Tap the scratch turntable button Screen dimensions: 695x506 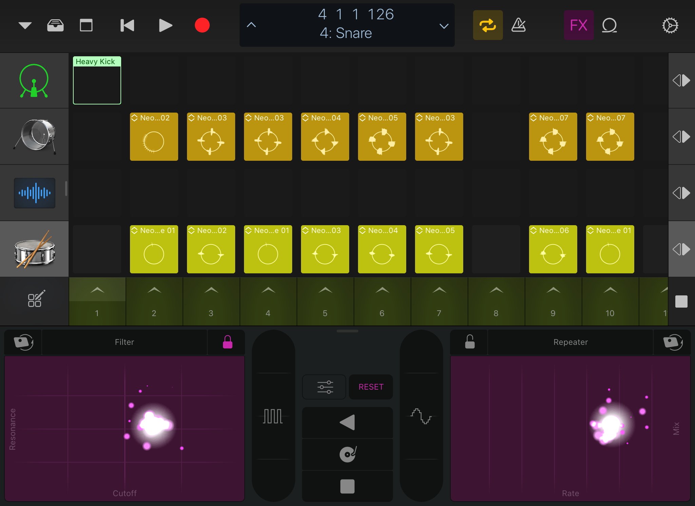click(x=347, y=454)
